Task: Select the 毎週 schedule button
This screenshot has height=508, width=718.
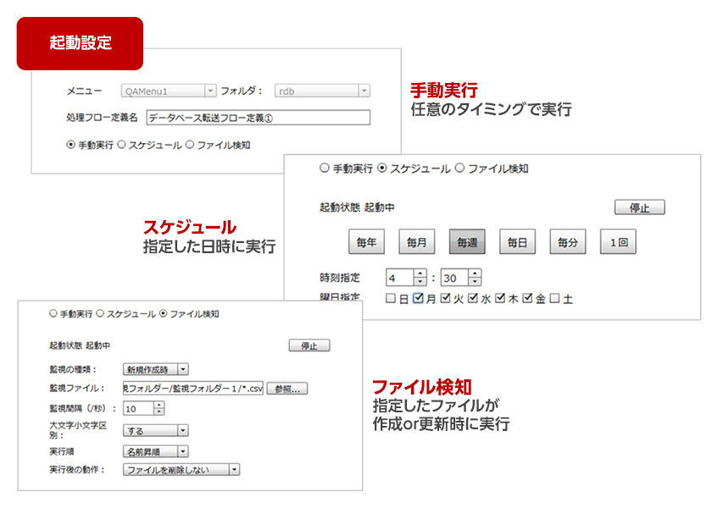Action: click(x=467, y=242)
